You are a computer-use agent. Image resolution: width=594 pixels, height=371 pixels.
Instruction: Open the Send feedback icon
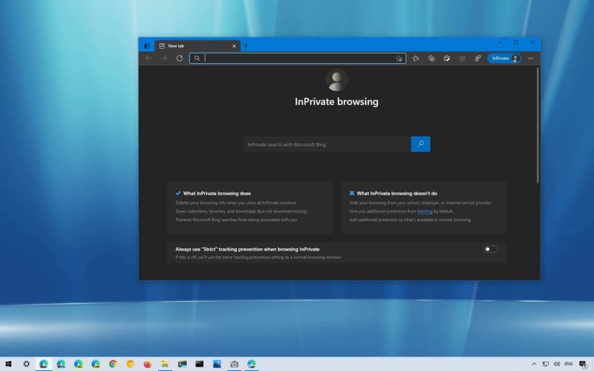pyautogui.click(x=478, y=58)
